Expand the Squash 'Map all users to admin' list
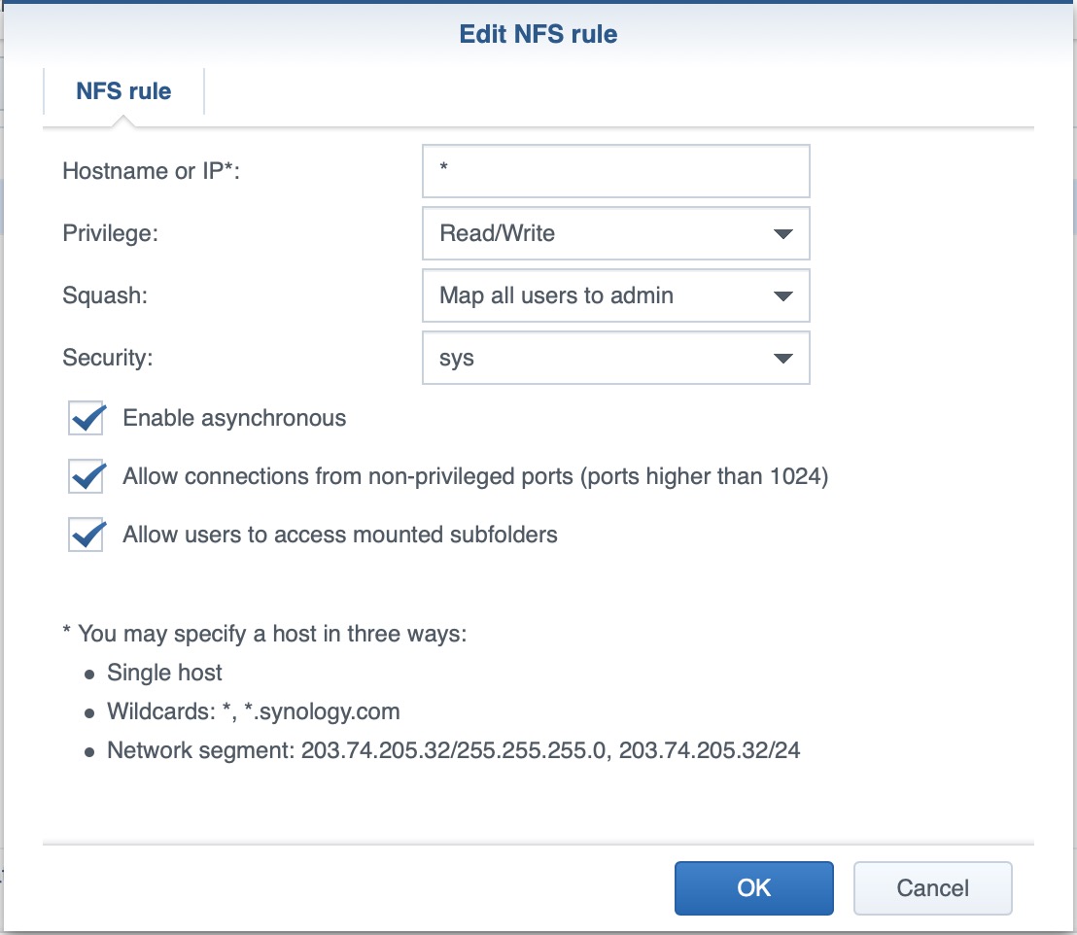1077x935 pixels. [x=603, y=296]
